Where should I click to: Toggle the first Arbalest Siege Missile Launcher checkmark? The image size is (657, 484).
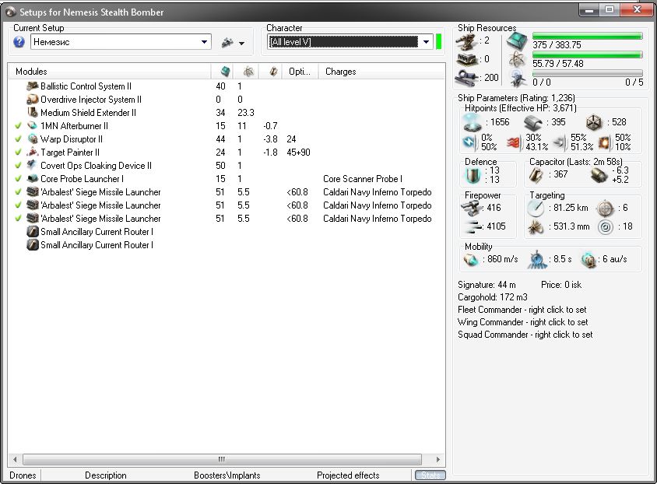[18, 191]
